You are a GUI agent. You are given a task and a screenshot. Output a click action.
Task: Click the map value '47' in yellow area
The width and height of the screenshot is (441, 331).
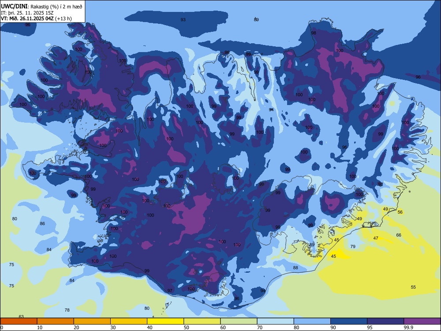pyautogui.click(x=376, y=238)
